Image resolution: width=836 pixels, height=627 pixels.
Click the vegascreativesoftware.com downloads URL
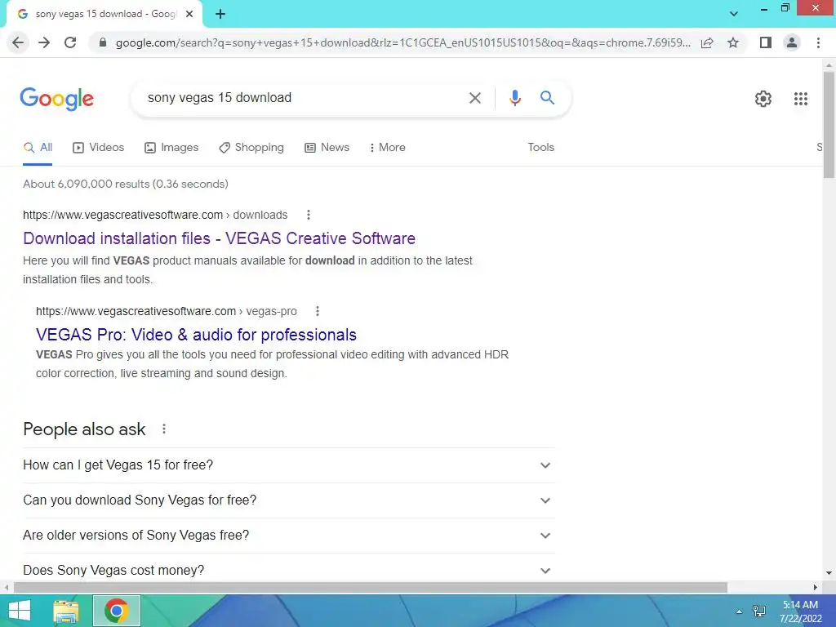pos(155,215)
